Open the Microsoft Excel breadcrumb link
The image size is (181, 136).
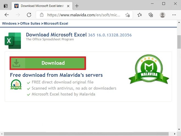(56, 23)
